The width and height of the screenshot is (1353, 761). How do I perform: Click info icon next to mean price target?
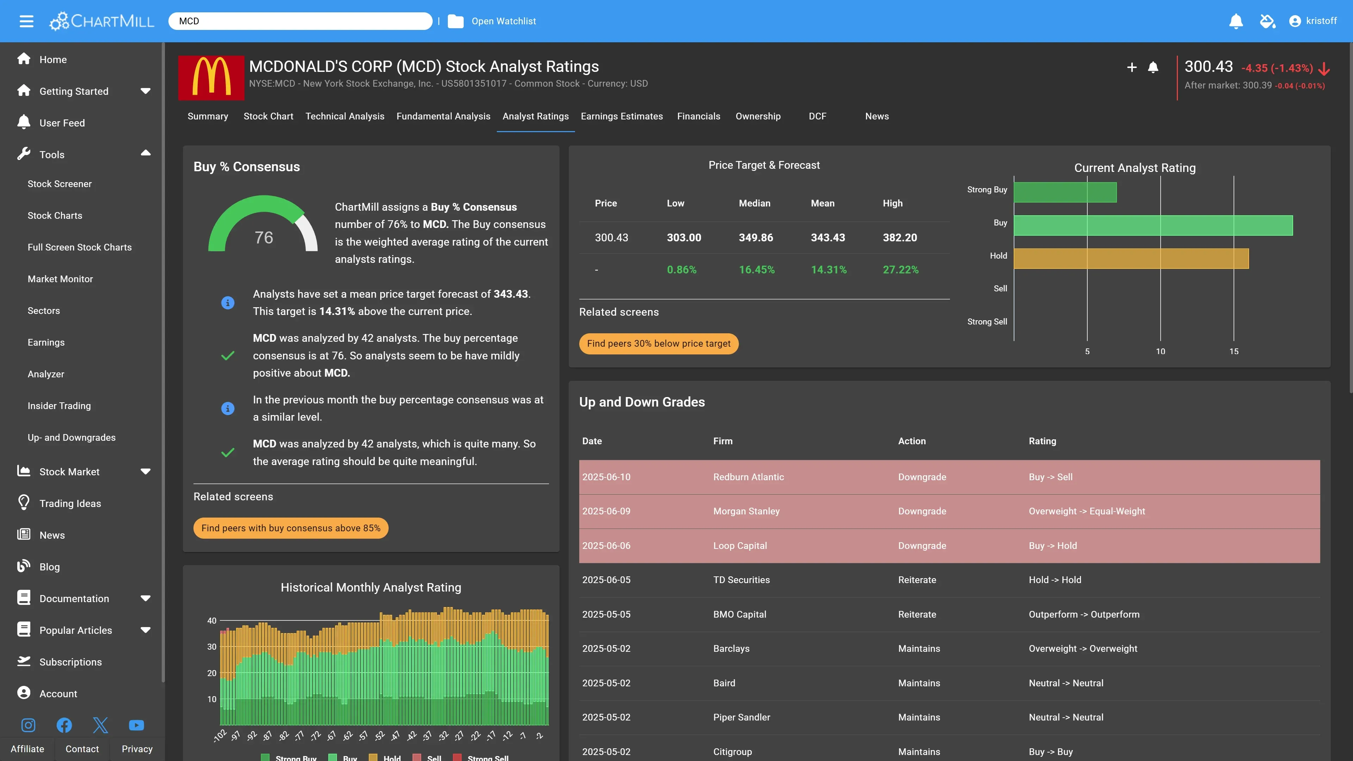[227, 303]
